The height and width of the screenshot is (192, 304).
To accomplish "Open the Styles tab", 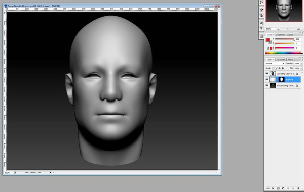I will [x=290, y=35].
